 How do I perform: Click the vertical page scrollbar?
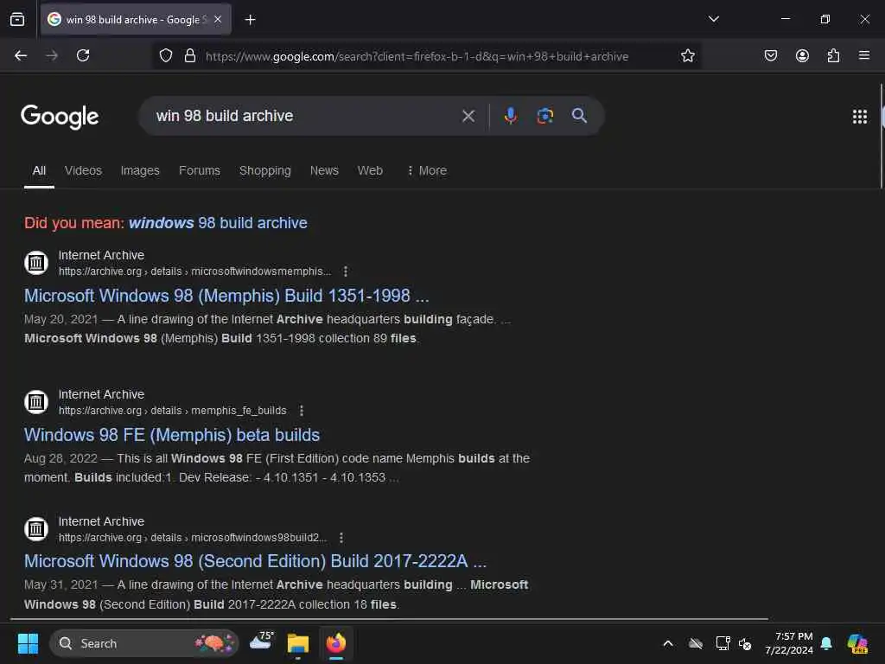click(x=881, y=137)
